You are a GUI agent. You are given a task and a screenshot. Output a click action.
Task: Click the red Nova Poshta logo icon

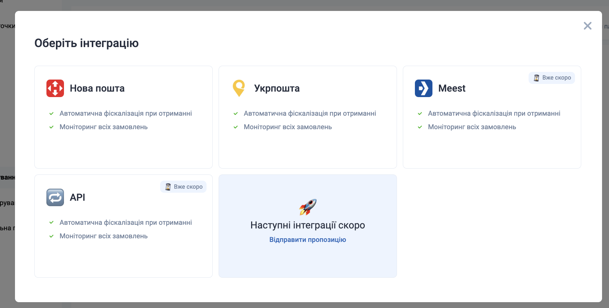55,88
